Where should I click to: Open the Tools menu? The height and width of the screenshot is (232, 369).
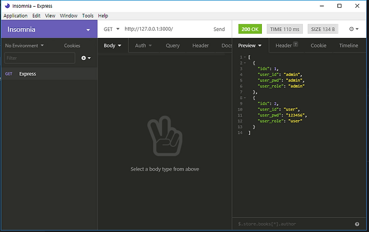[88, 16]
